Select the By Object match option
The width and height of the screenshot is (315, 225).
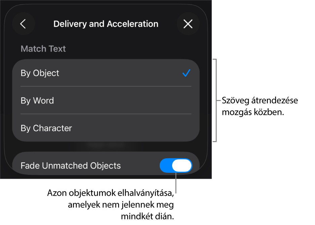106,73
